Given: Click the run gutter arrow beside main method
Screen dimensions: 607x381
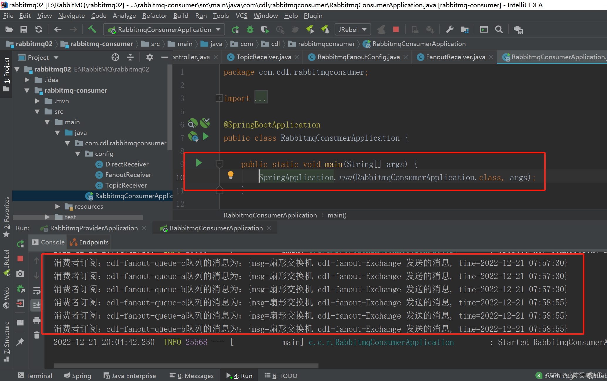Looking at the screenshot, I should pos(199,163).
